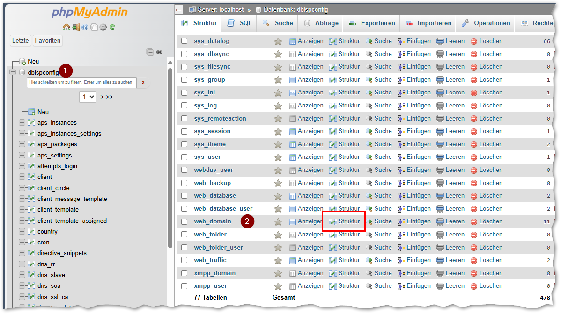This screenshot has height=314, width=561.
Task: Switch to the SQL tab
Action: point(240,23)
